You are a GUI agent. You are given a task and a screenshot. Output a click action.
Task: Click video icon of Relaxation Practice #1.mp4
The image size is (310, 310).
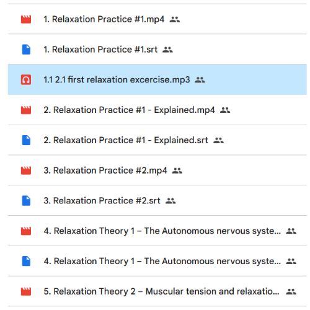pos(26,19)
